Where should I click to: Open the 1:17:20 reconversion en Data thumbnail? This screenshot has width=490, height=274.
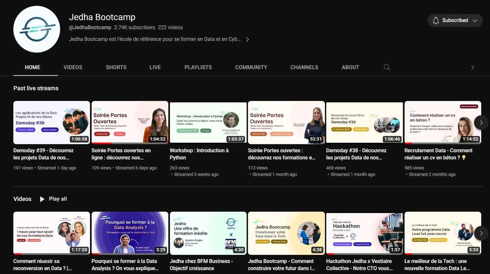click(52, 233)
